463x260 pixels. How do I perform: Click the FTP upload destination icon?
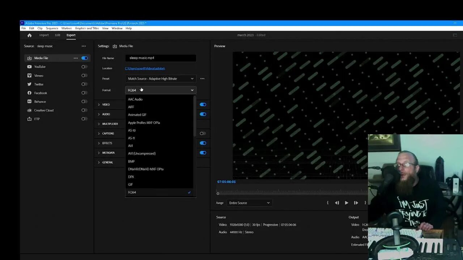(30, 119)
